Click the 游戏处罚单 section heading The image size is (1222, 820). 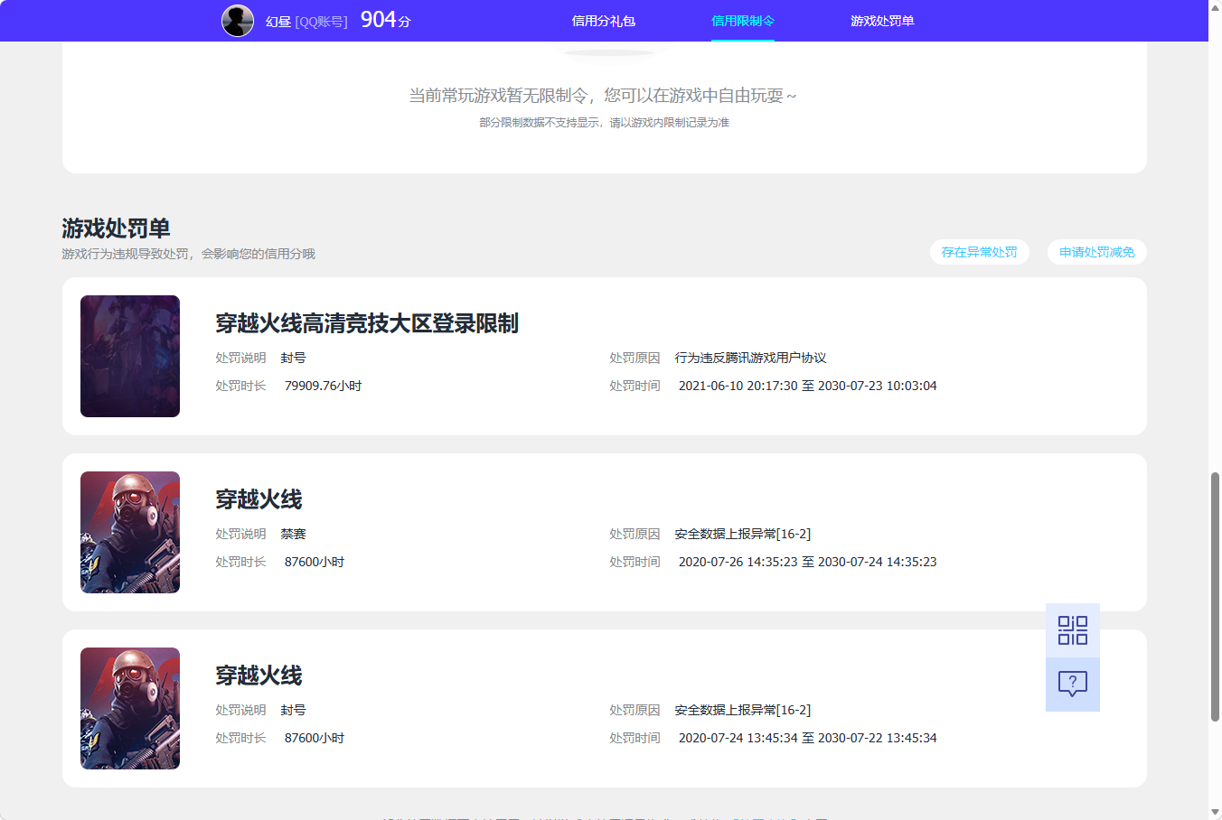116,228
